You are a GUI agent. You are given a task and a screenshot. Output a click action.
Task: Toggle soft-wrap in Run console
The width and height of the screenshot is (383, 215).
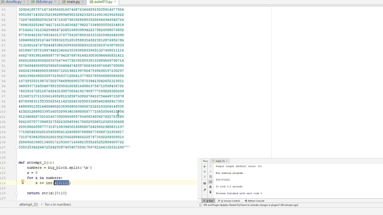tap(210, 176)
